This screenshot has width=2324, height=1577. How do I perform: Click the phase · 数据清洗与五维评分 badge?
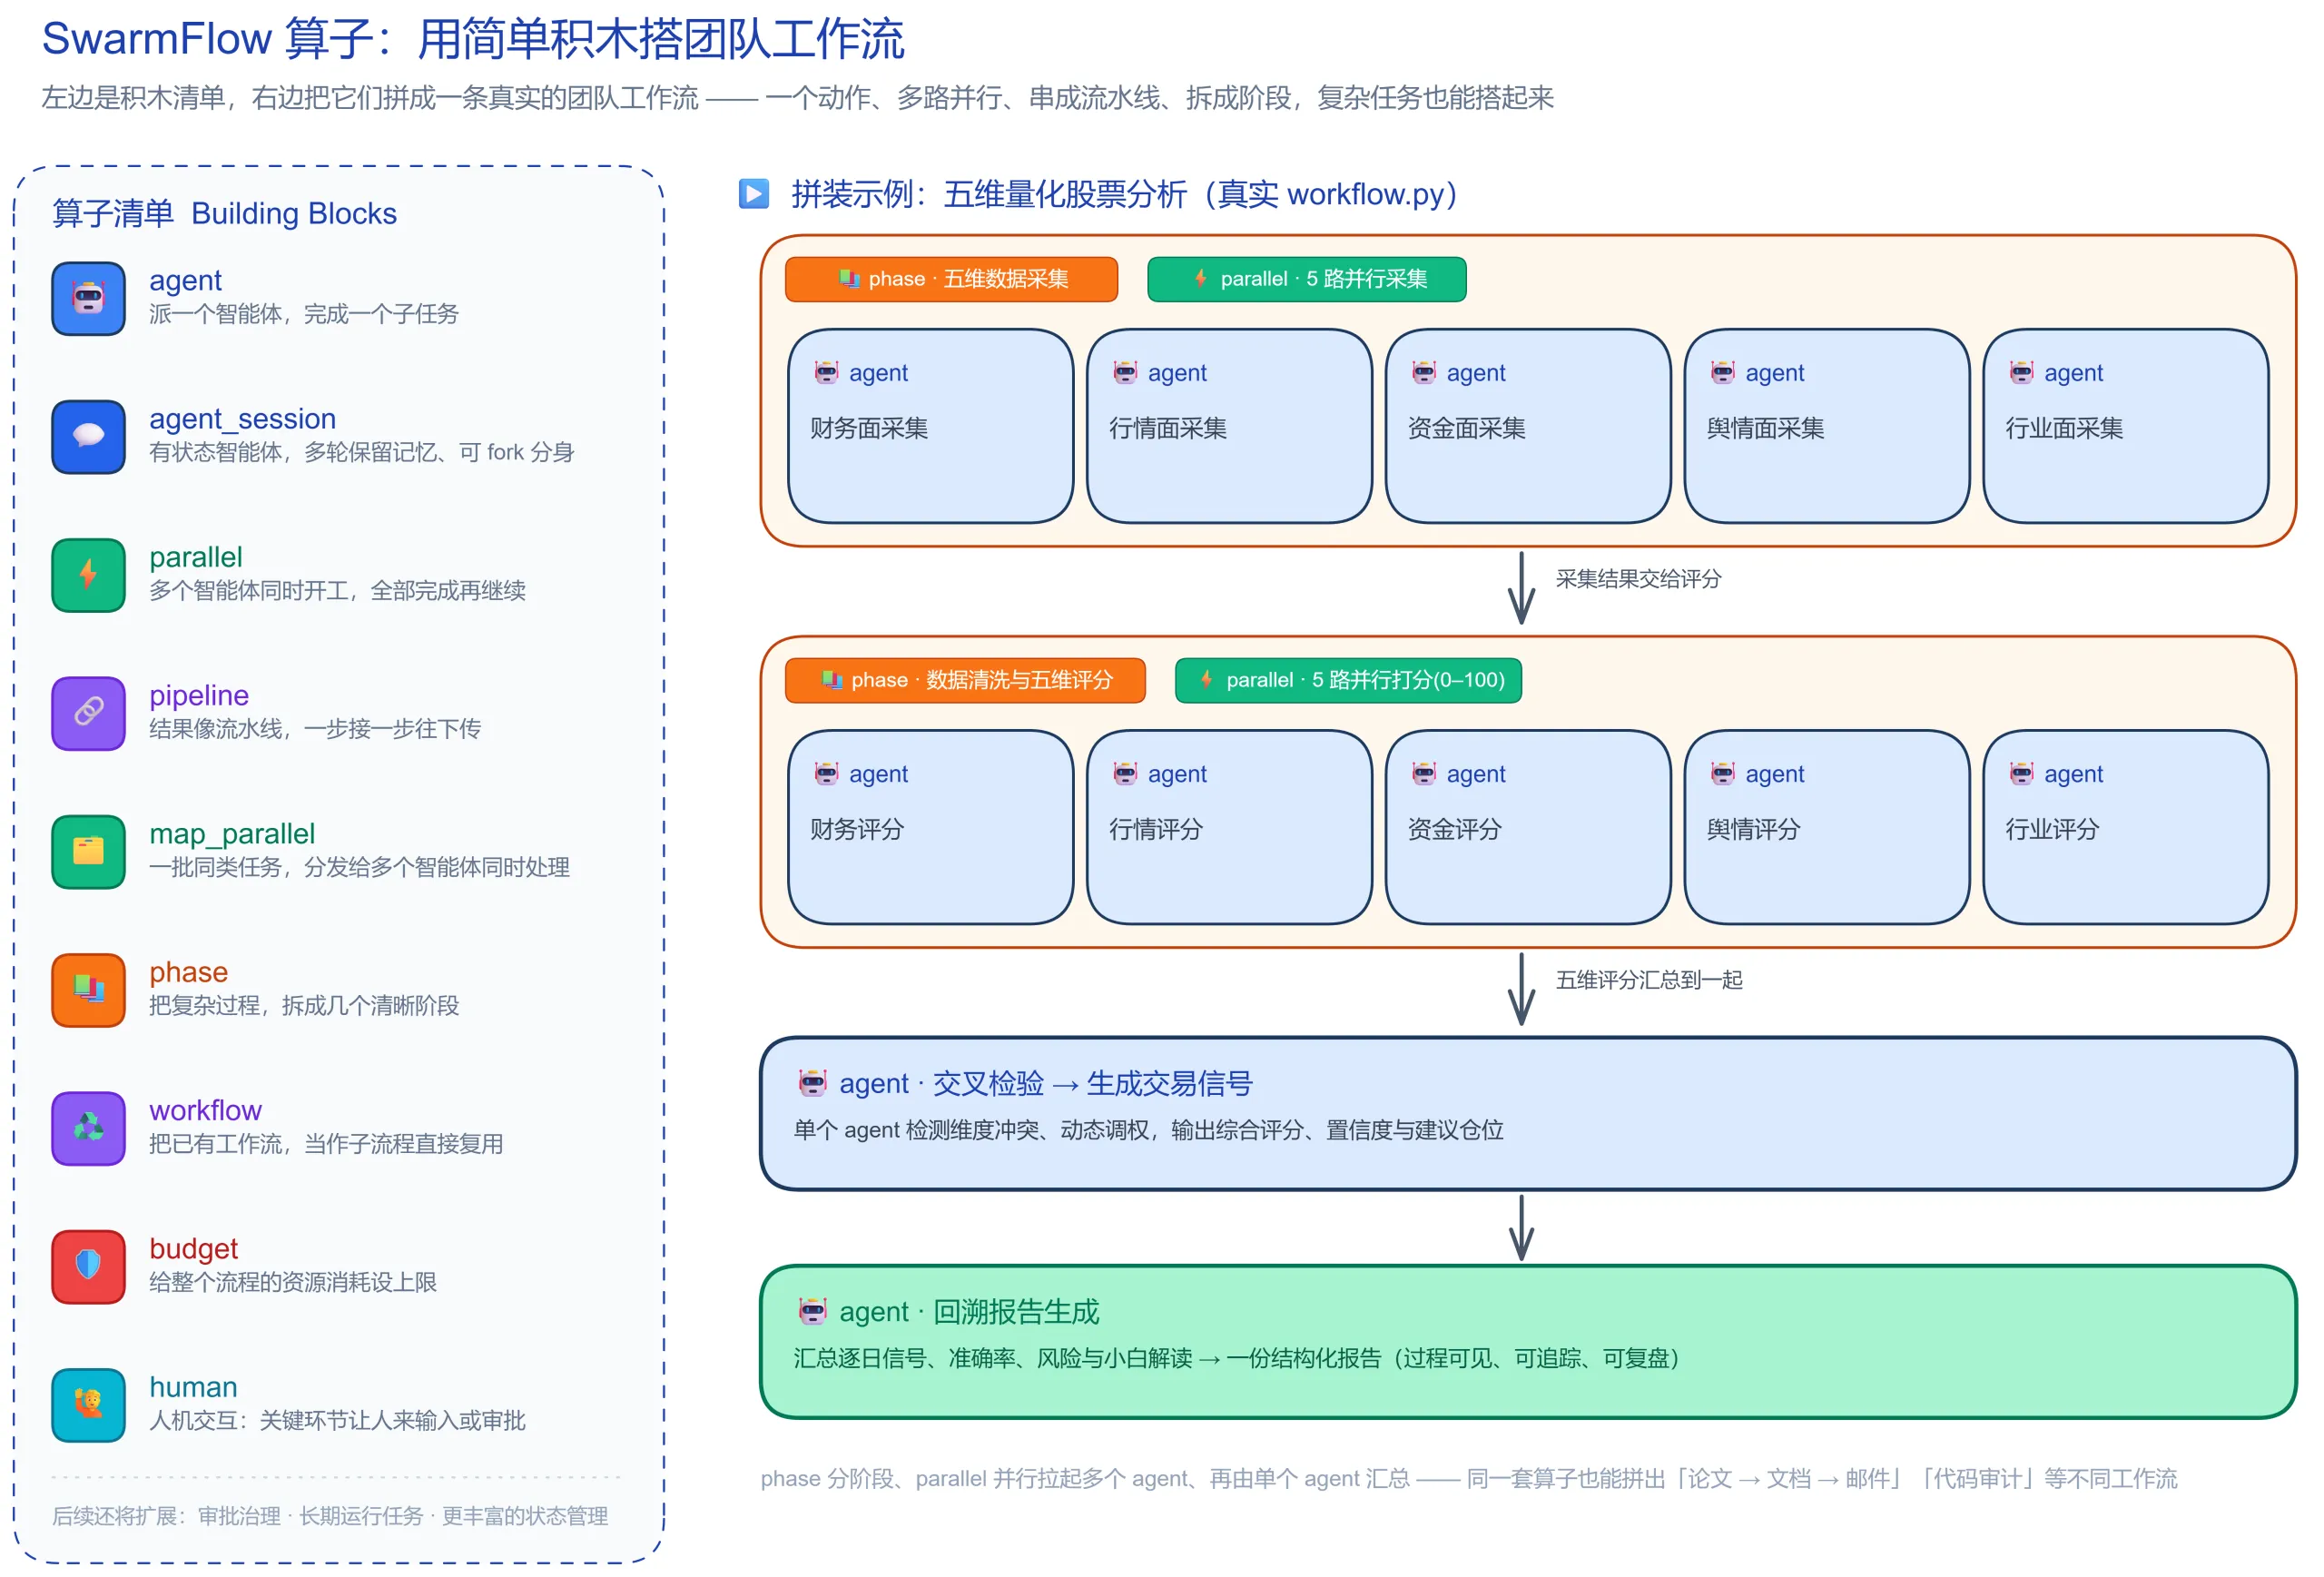[965, 680]
